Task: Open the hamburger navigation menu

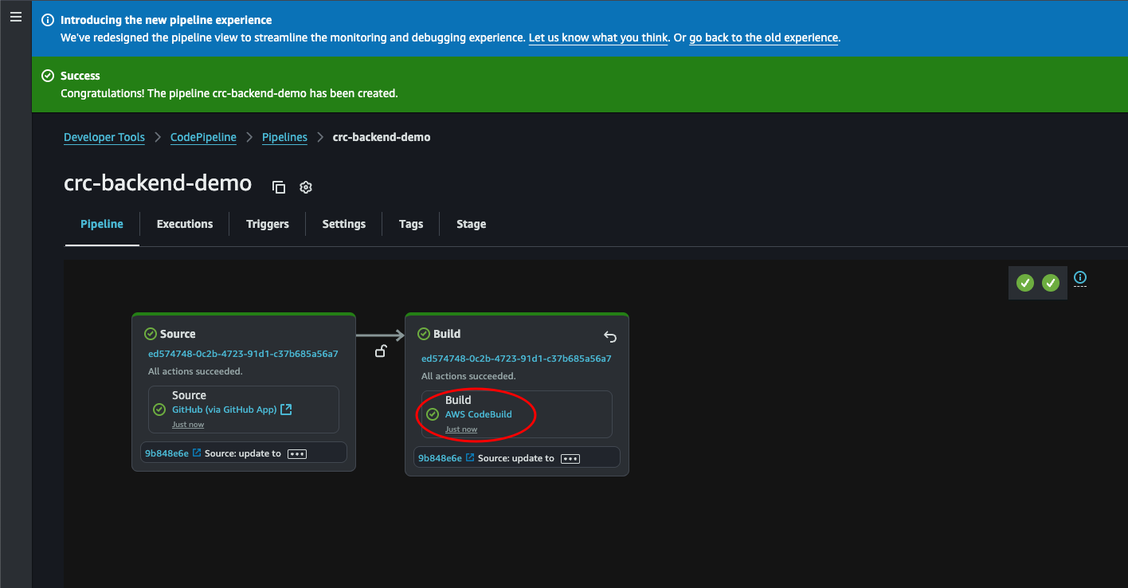Action: 15,17
